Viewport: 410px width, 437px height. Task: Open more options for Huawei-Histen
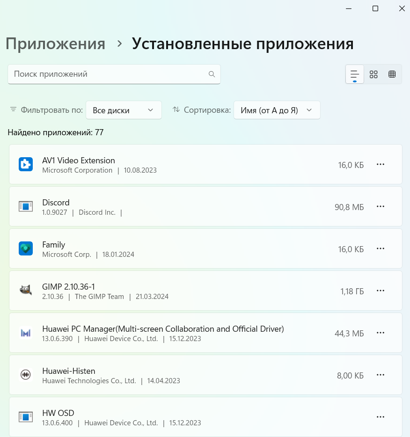381,375
